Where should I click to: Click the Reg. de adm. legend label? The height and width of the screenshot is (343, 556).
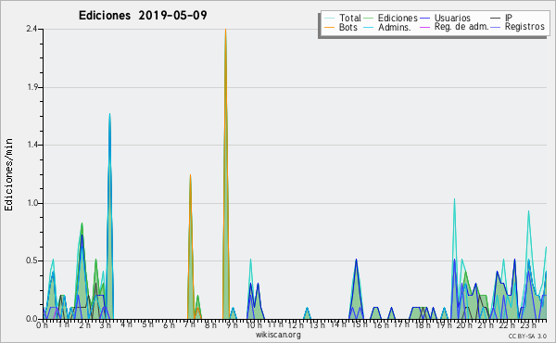tap(461, 27)
